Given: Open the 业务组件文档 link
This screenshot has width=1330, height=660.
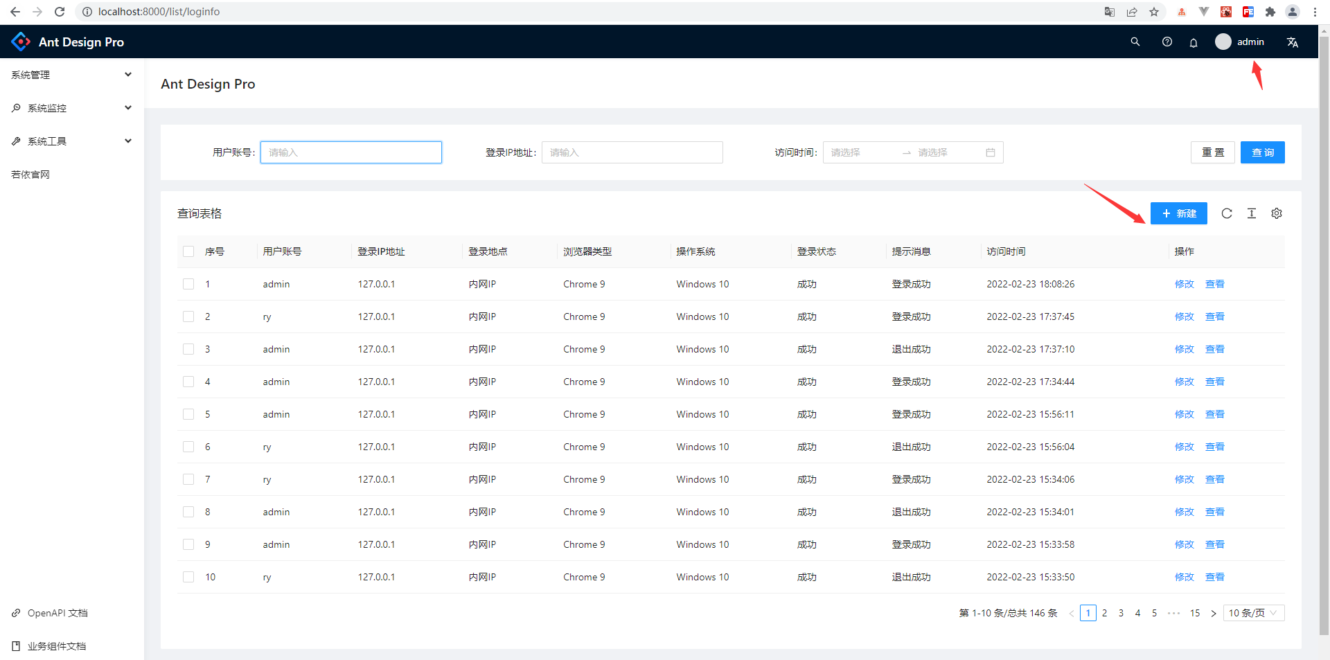Looking at the screenshot, I should (57, 646).
